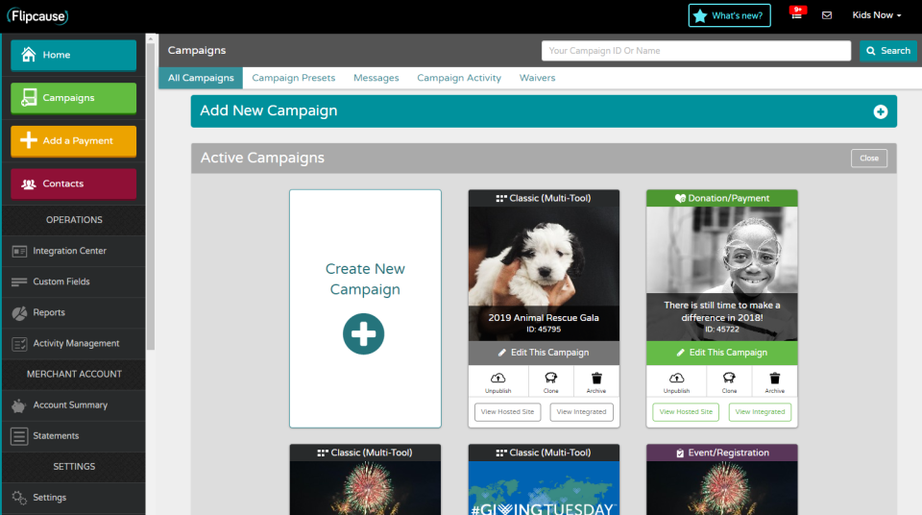This screenshot has height=515, width=922.
Task: Open Activity Management
Action: click(74, 343)
